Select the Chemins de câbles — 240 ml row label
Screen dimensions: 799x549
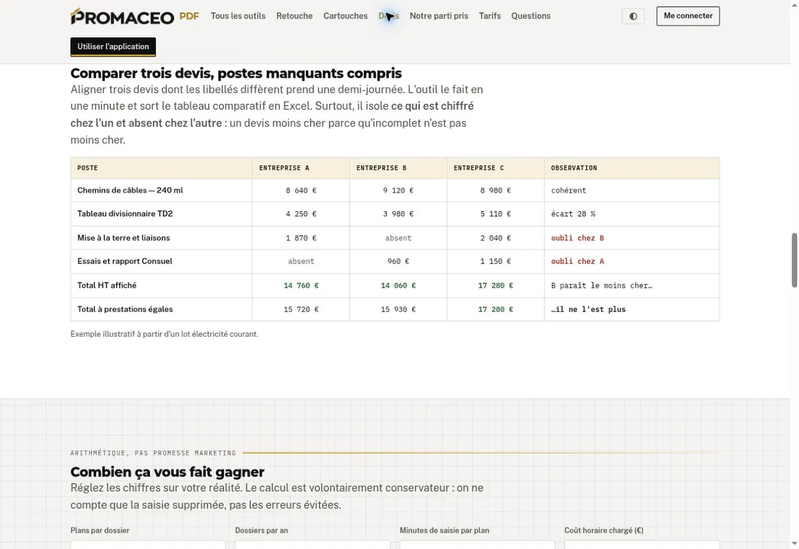pyautogui.click(x=130, y=190)
